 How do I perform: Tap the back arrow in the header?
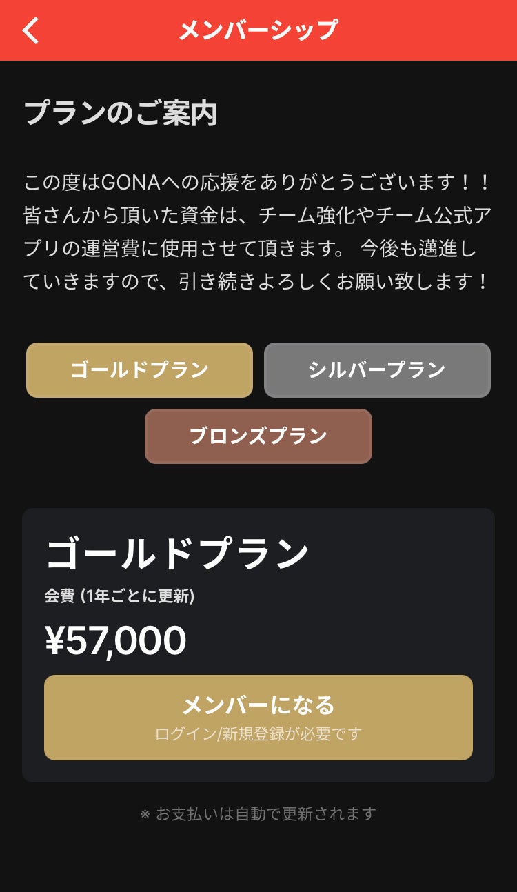(31, 30)
